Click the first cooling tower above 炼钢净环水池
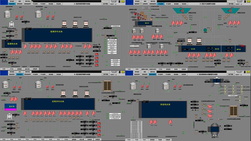Viewport: 251px width, 141px height. pyautogui.click(x=65, y=24)
